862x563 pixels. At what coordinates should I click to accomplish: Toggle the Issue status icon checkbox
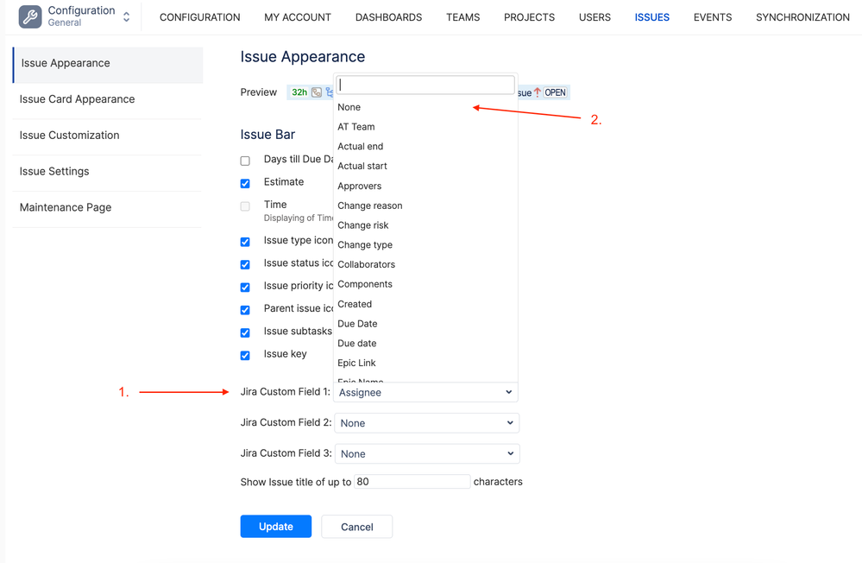245,265
